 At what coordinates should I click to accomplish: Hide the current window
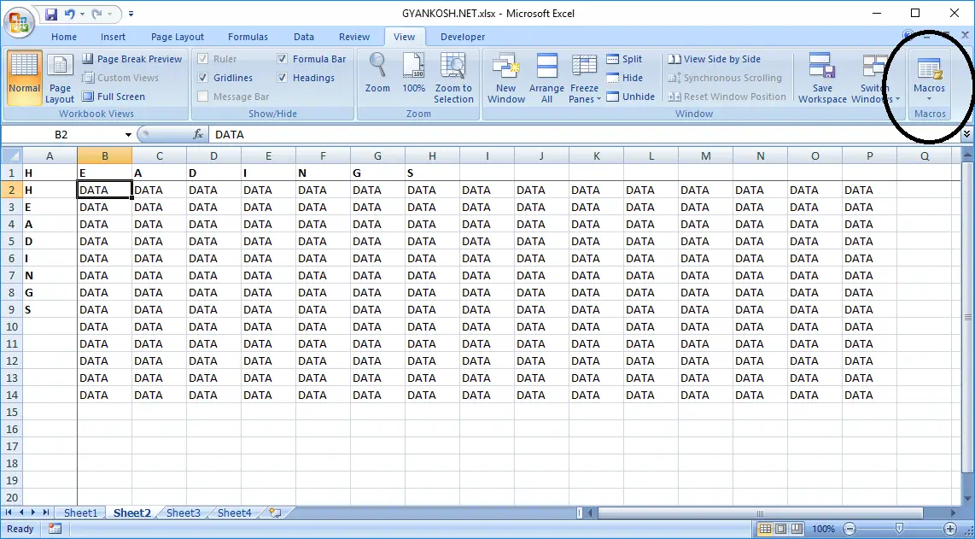point(624,78)
